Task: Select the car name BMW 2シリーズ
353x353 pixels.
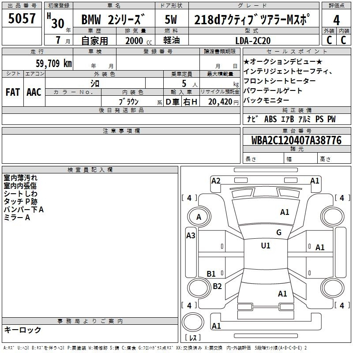Action: click(113, 19)
